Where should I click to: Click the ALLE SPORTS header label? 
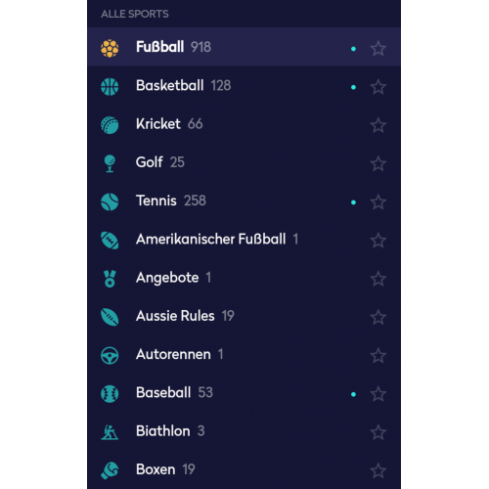pyautogui.click(x=135, y=14)
